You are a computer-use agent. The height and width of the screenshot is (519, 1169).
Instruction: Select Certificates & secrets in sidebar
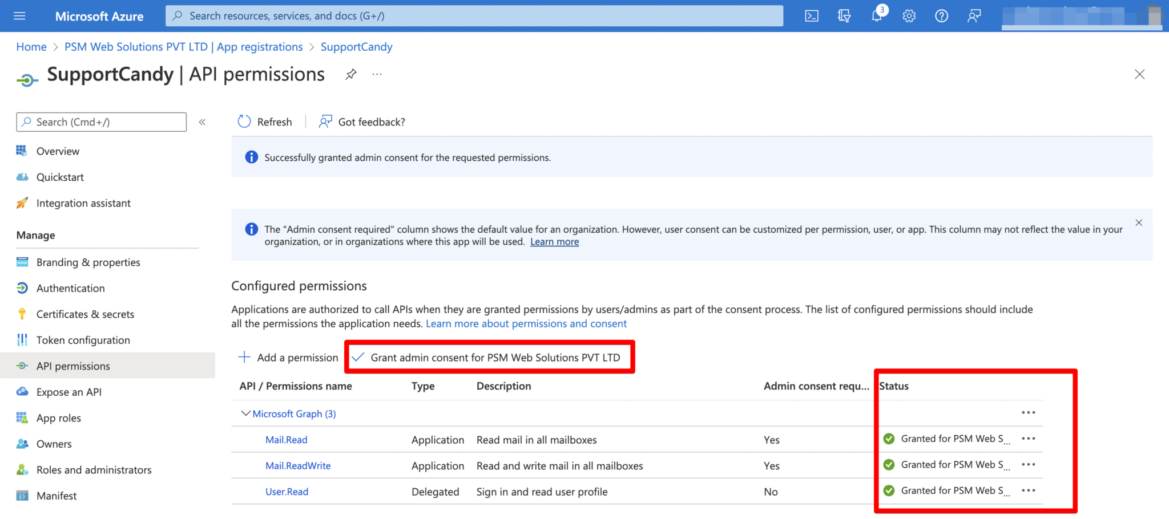(x=85, y=314)
